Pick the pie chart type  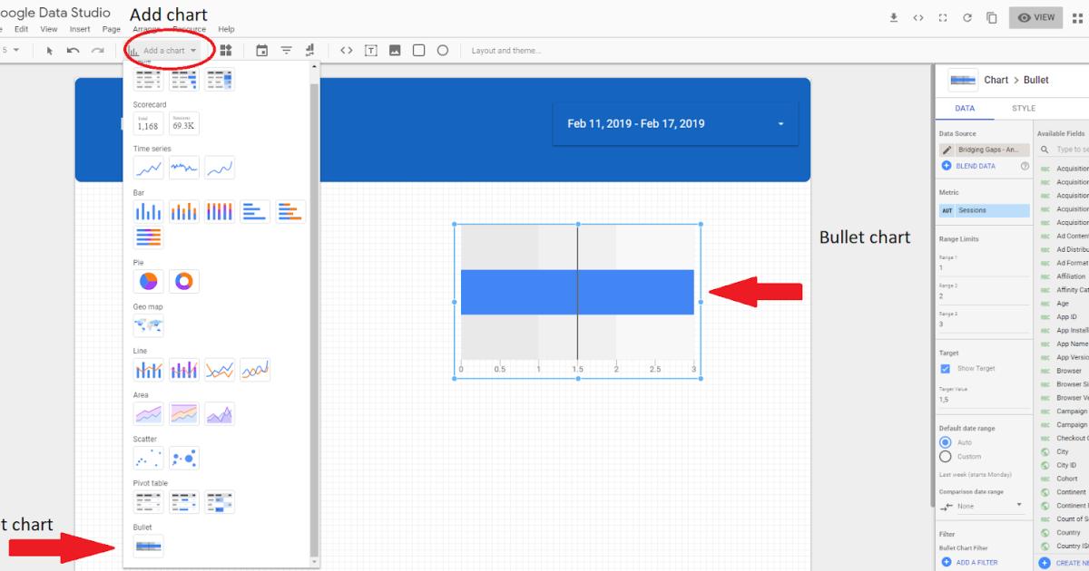[149, 281]
